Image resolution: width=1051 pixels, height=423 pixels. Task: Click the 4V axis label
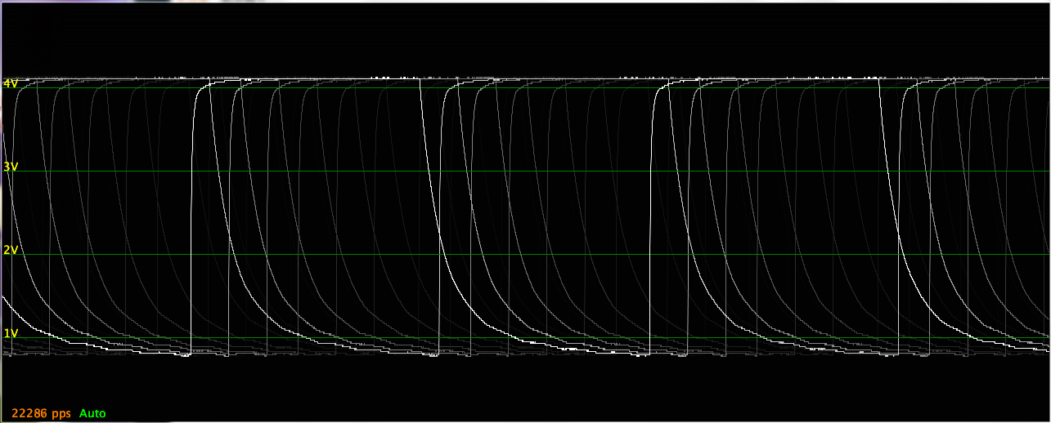coord(11,83)
